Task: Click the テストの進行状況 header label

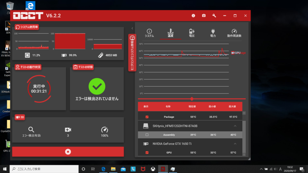Action: [28, 67]
